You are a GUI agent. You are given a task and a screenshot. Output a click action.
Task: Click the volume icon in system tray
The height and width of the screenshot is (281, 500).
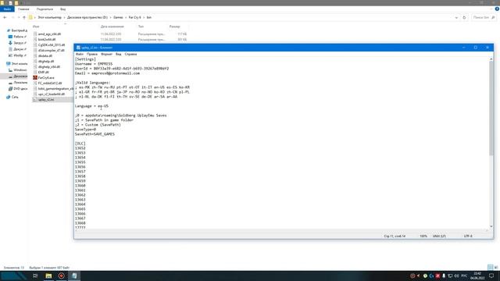456,276
